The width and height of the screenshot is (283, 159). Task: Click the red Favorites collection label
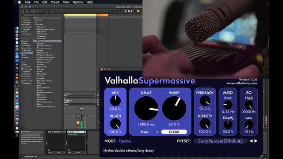(26, 20)
